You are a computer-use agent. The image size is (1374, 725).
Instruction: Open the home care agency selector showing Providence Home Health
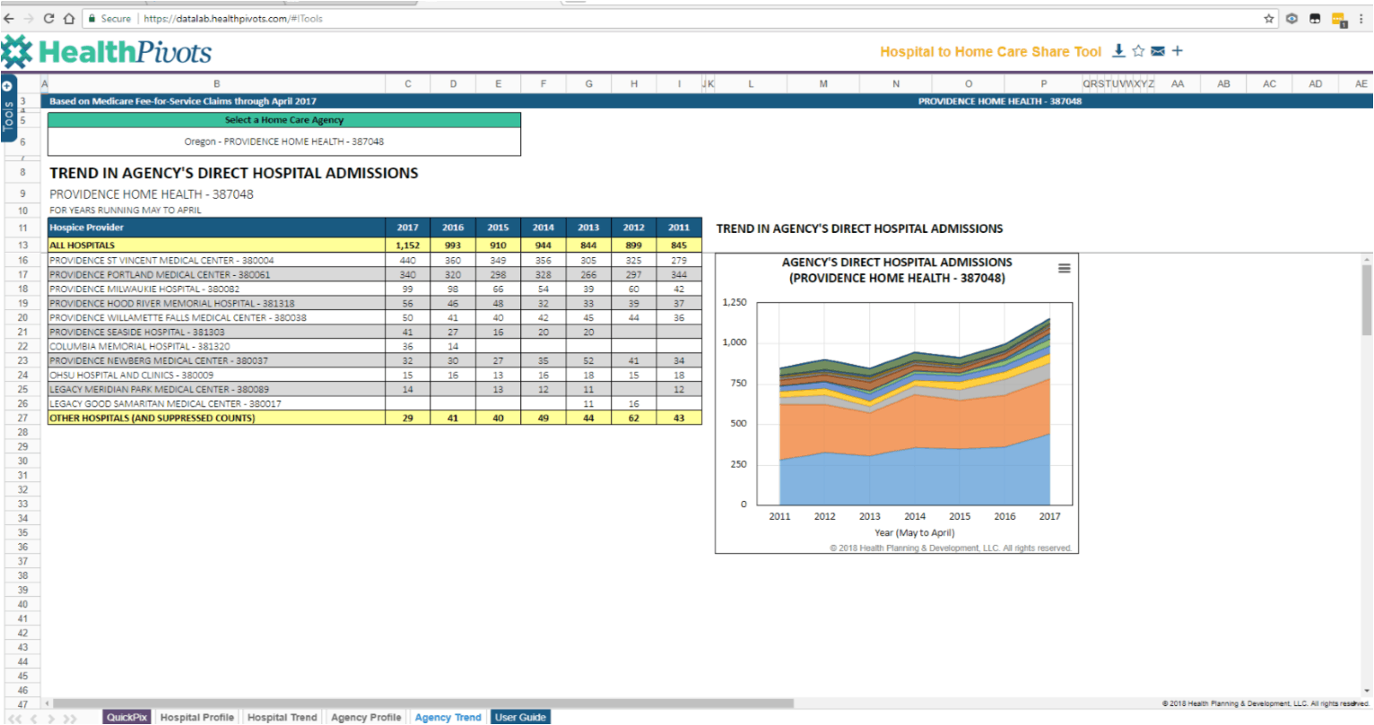coord(284,142)
